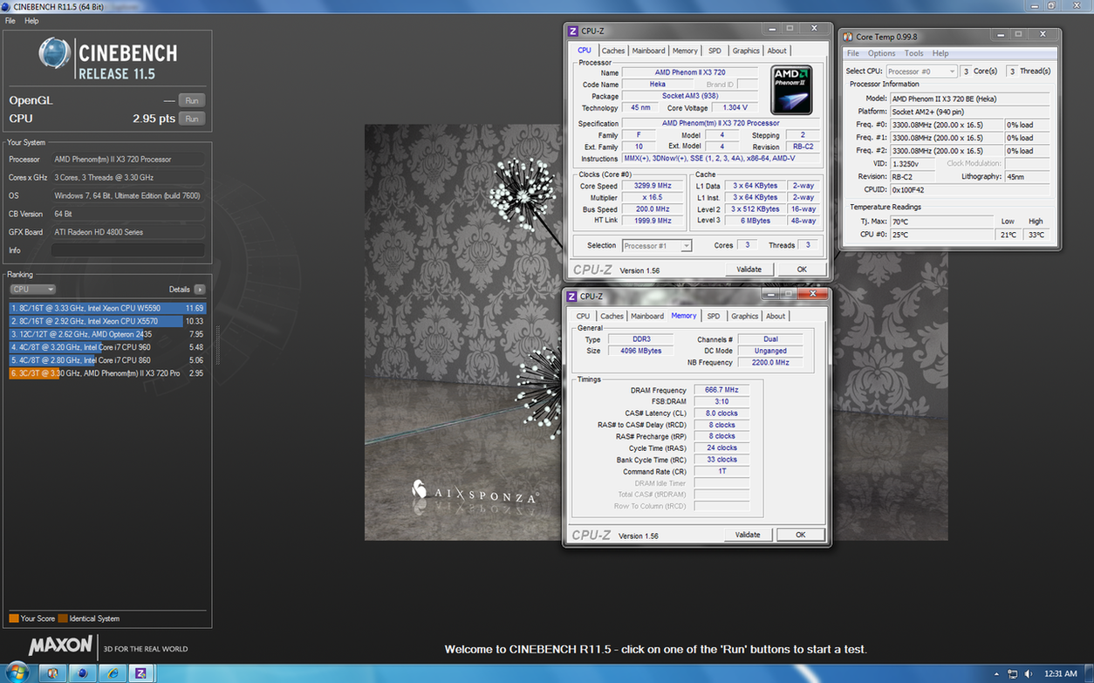The width and height of the screenshot is (1094, 683).
Task: Switch to Graphics tab in lower CPU-Z window
Action: [x=745, y=316]
